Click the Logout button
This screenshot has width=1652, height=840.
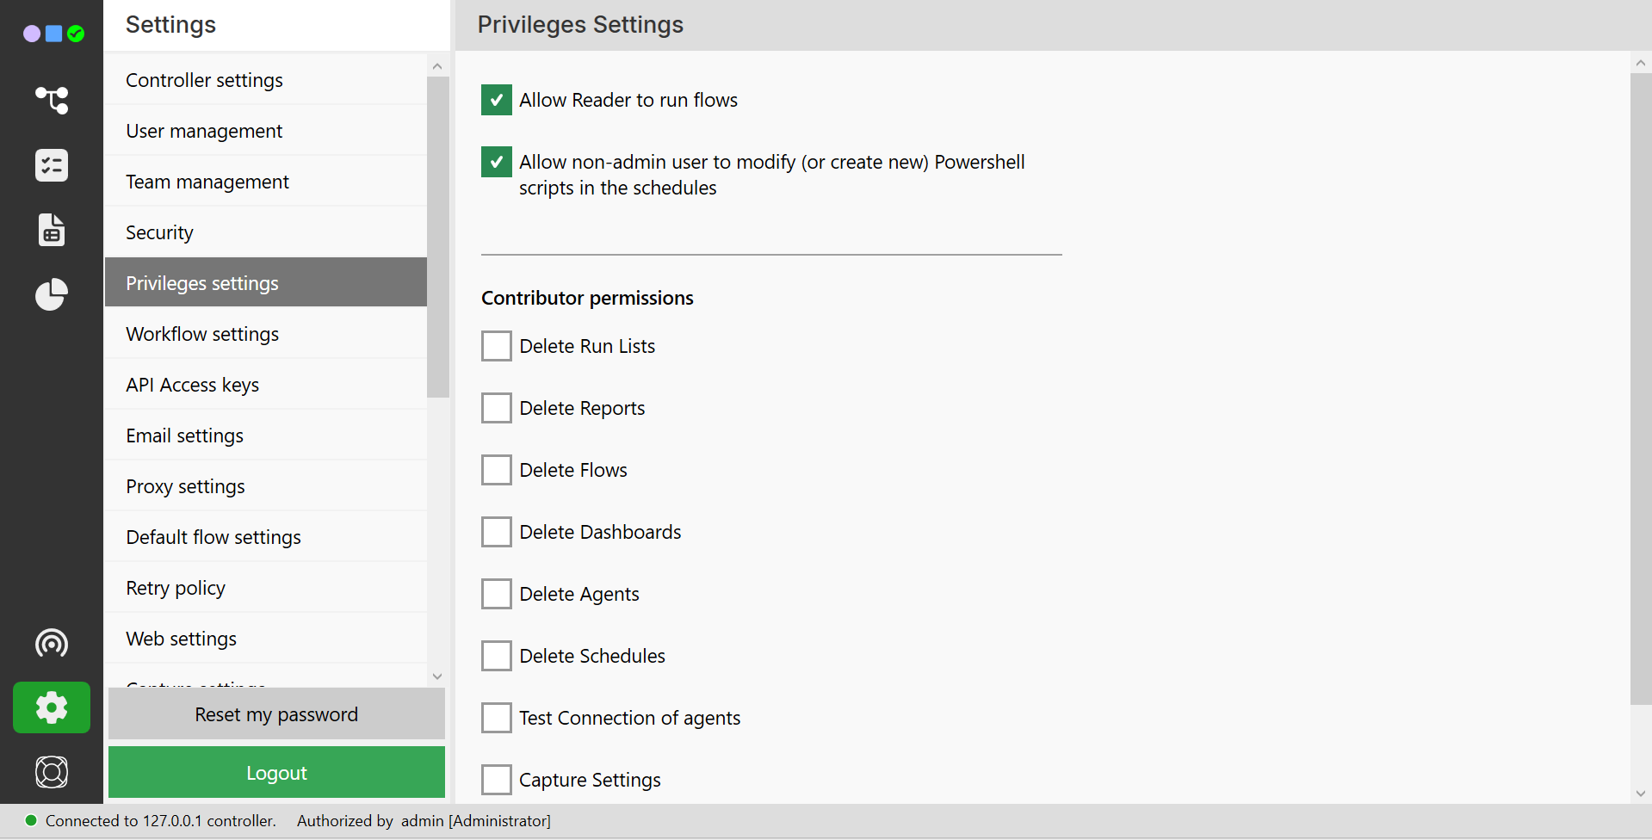(x=276, y=773)
